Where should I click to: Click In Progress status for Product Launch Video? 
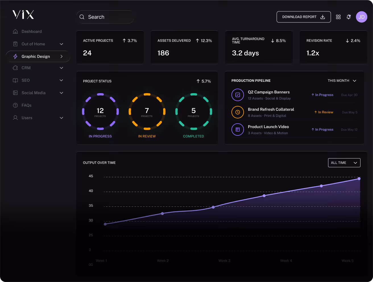coord(322,129)
